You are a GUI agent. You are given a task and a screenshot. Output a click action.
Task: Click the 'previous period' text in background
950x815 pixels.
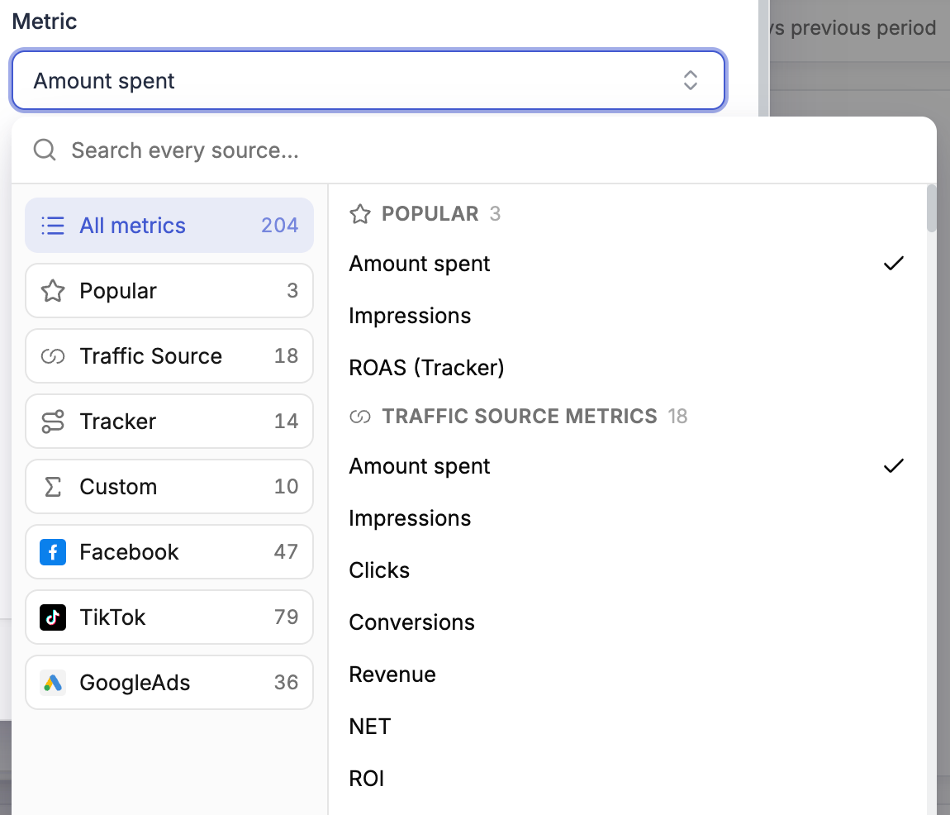point(862,28)
